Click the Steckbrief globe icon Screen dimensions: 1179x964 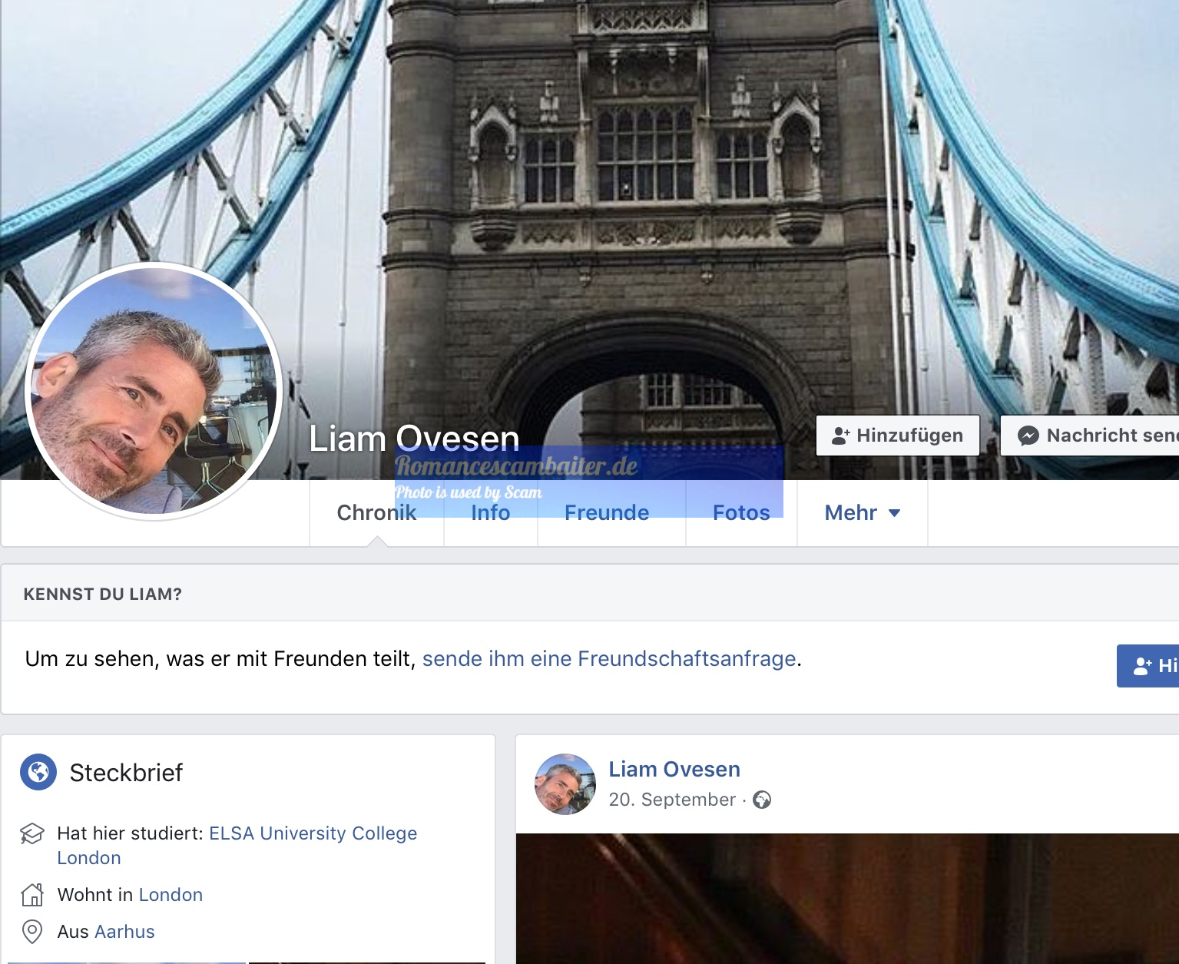pyautogui.click(x=38, y=772)
